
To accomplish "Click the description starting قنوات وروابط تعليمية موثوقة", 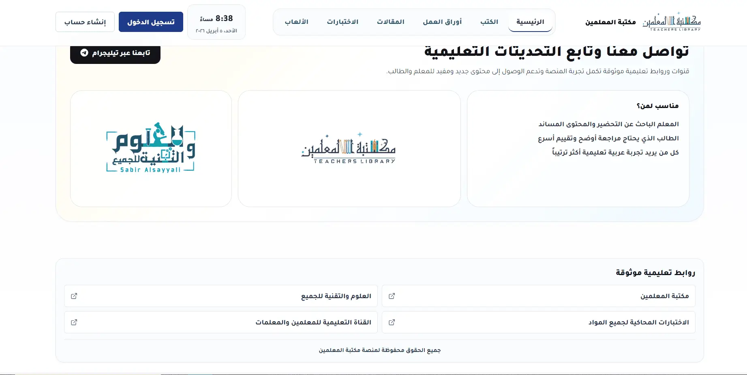I will [538, 72].
